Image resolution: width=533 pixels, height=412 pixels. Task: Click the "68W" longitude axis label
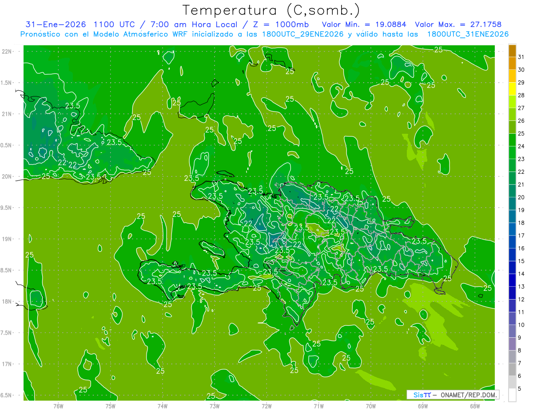tap(475, 406)
